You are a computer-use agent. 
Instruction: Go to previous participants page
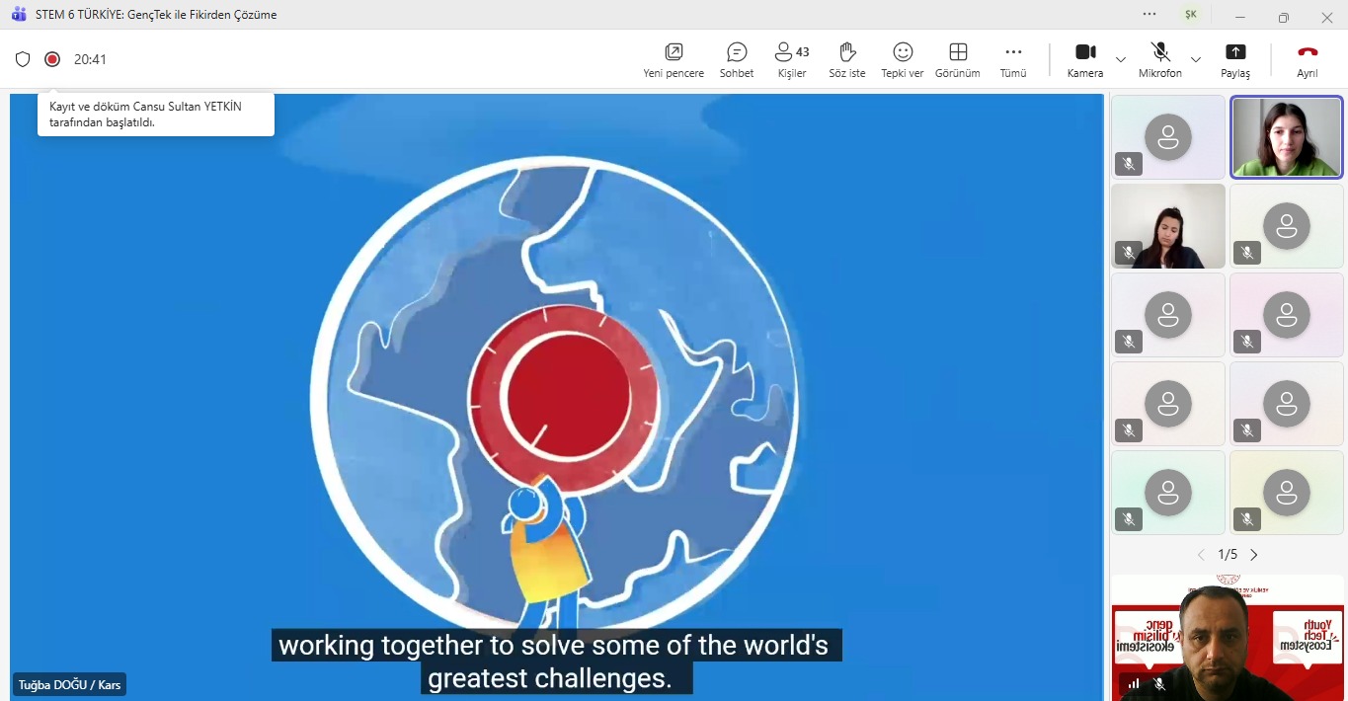(x=1201, y=555)
